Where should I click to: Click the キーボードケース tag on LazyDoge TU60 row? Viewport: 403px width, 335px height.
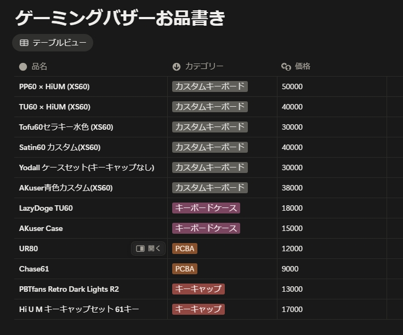click(206, 208)
